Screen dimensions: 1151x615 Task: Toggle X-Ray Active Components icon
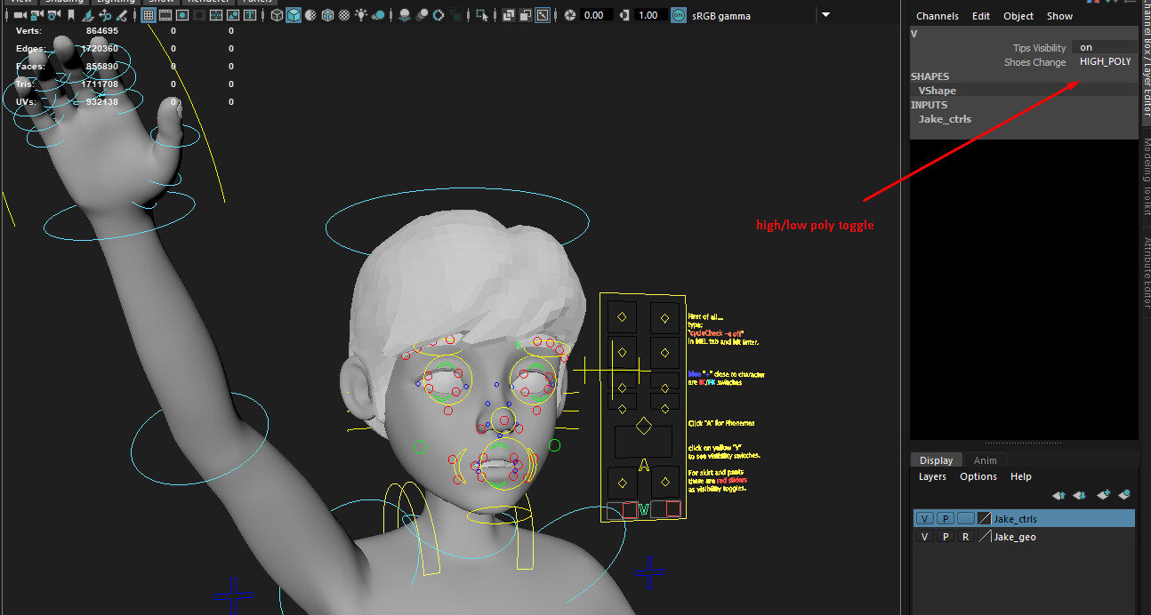(525, 15)
